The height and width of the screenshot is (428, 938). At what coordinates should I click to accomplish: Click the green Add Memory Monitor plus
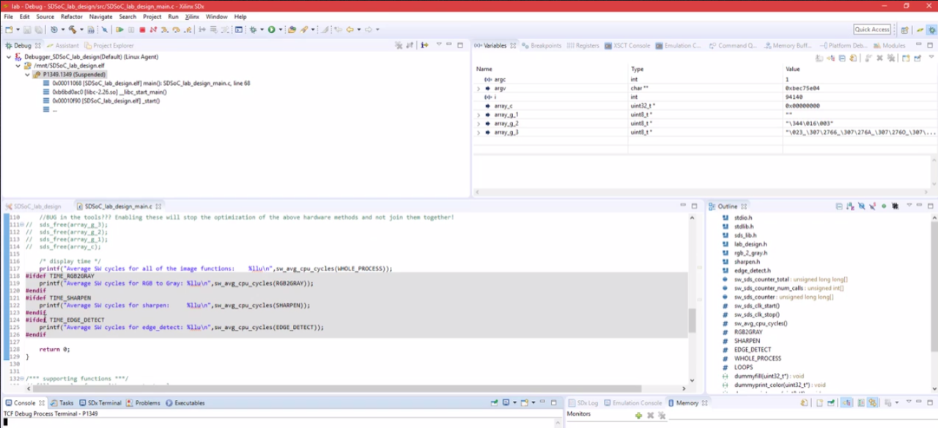point(638,416)
